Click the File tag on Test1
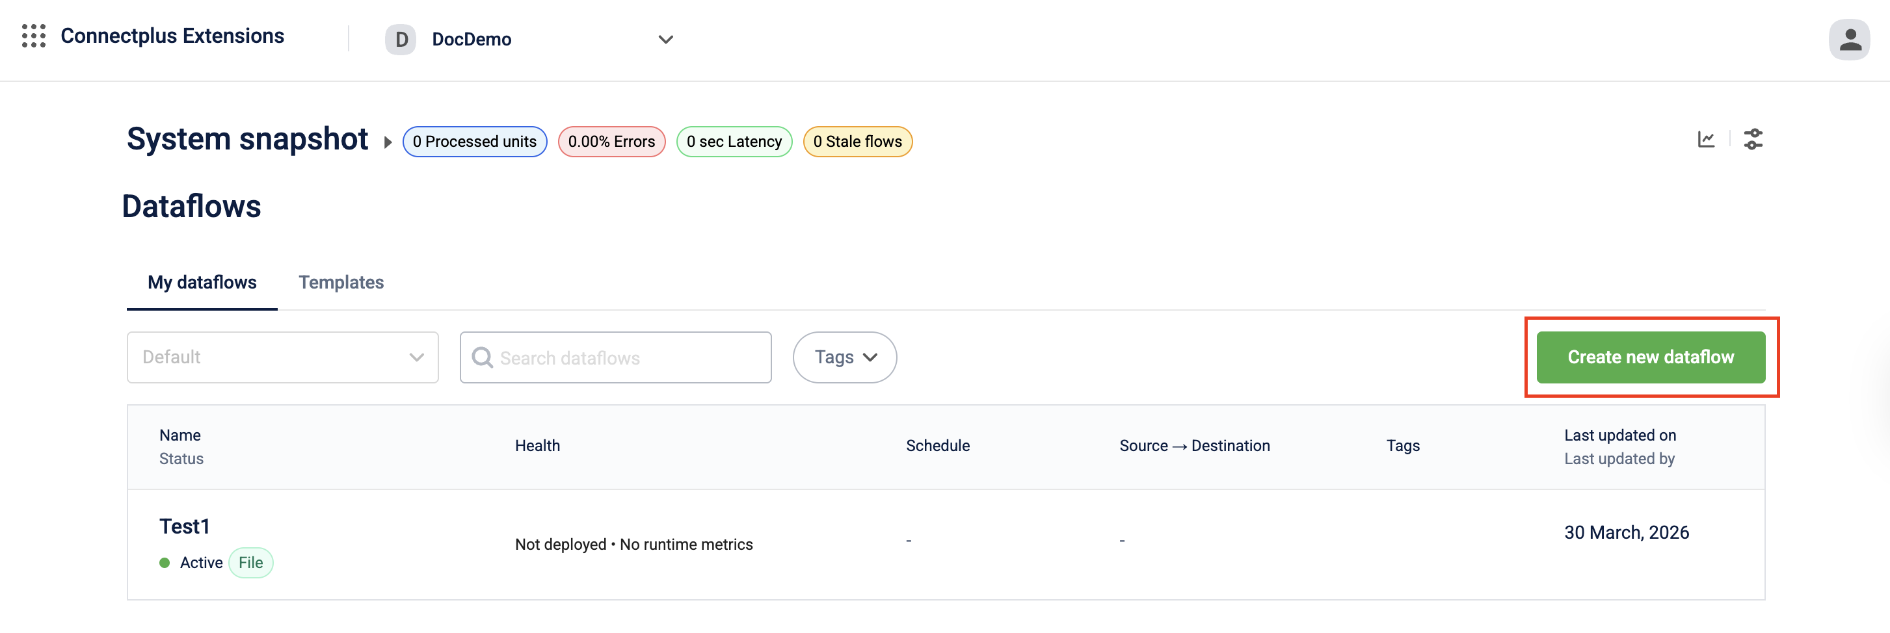 [x=251, y=563]
